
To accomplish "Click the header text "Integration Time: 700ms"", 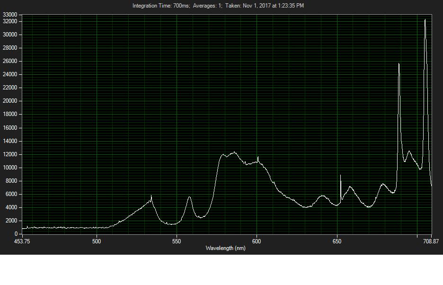I will (x=161, y=6).
